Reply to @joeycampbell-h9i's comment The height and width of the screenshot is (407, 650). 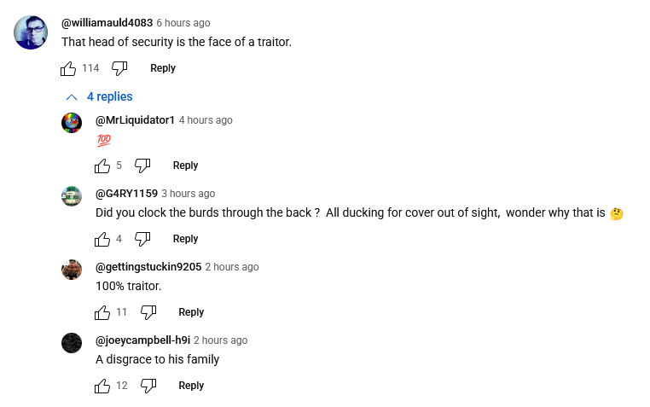191,386
